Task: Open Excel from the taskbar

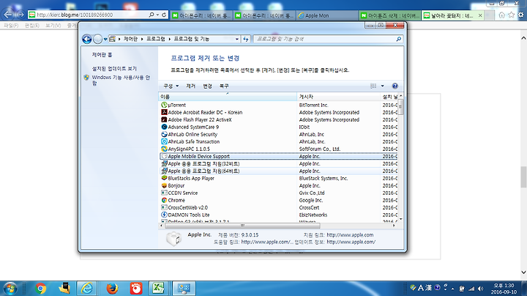Action: tap(158, 289)
